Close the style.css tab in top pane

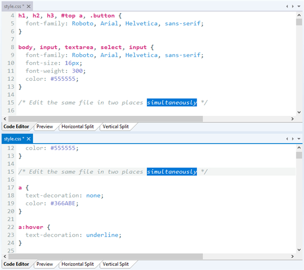[28, 7]
